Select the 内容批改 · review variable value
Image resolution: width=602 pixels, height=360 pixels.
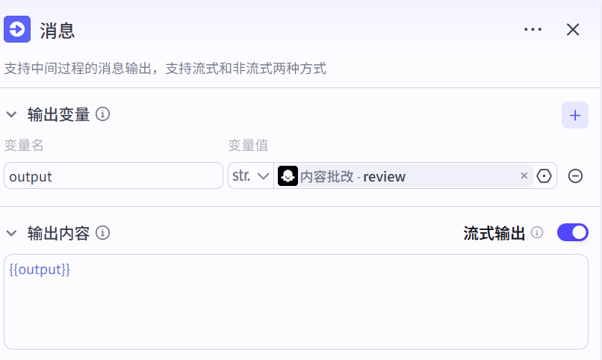click(404, 176)
